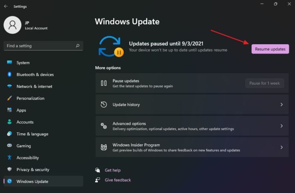Expand Windows Insider Program chevron
The image size is (295, 193).
click(281, 147)
